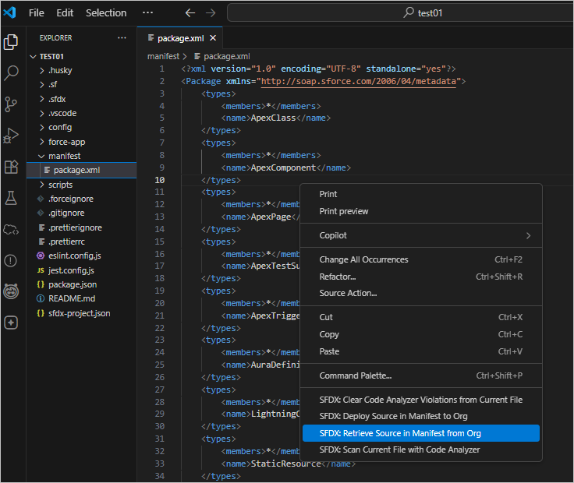Viewport: 574px width, 483px height.
Task: Close the package.xml editor tab
Action: pos(213,38)
